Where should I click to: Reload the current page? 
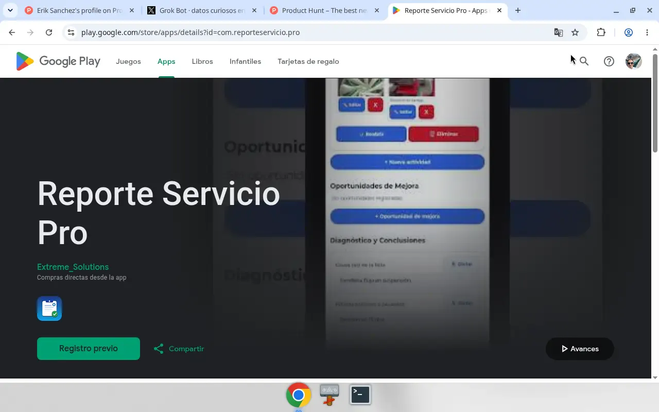(49, 32)
